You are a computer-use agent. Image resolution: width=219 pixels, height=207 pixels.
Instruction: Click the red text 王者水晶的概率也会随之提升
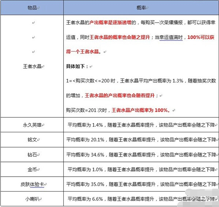120,37
